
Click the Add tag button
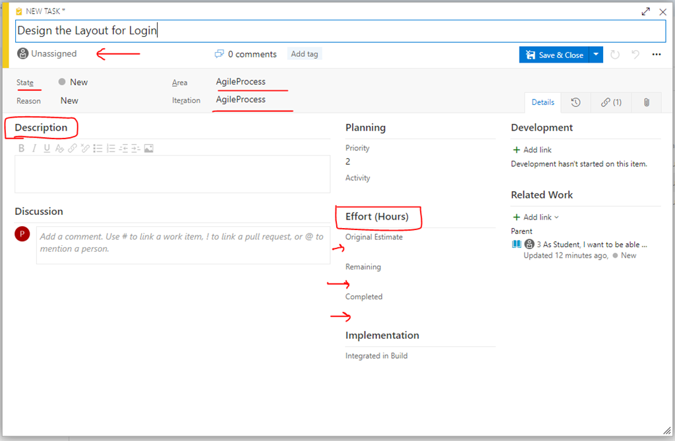pyautogui.click(x=305, y=54)
